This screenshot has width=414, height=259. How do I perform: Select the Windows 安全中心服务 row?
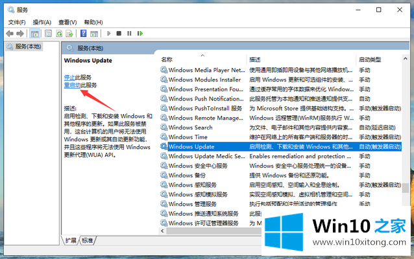[281, 166]
